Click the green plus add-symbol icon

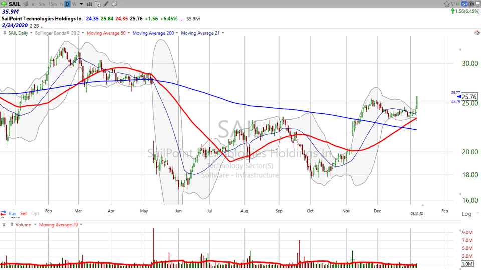tap(4, 4)
